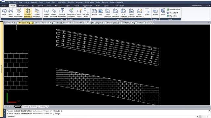This screenshot has height=118, width=211.
Task: Open the Collaboration ribbon tab
Action: pyautogui.click(x=119, y=6)
